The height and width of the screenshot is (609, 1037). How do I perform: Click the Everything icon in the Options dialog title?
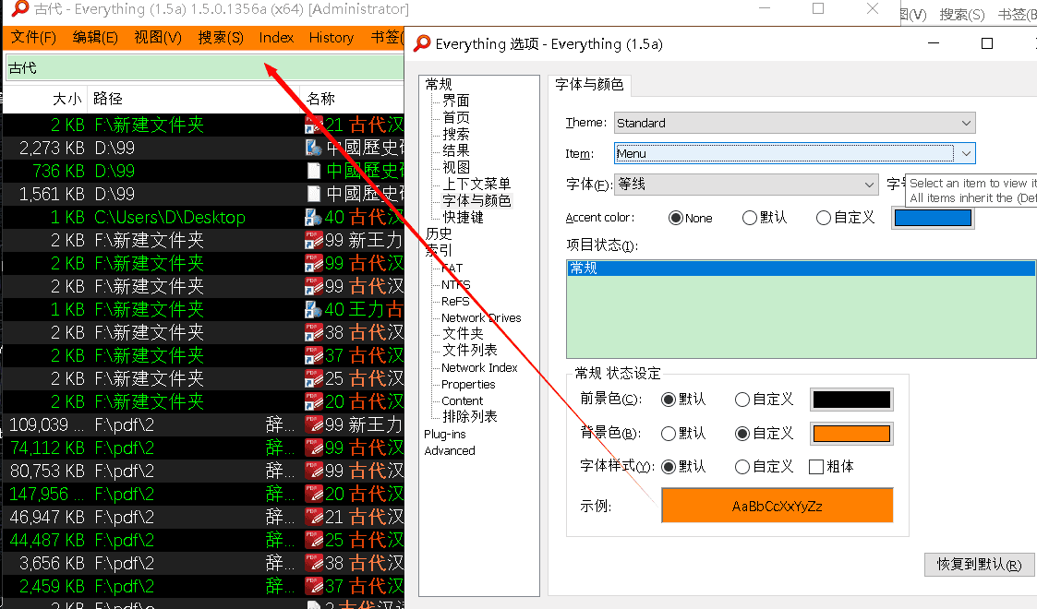[x=422, y=43]
